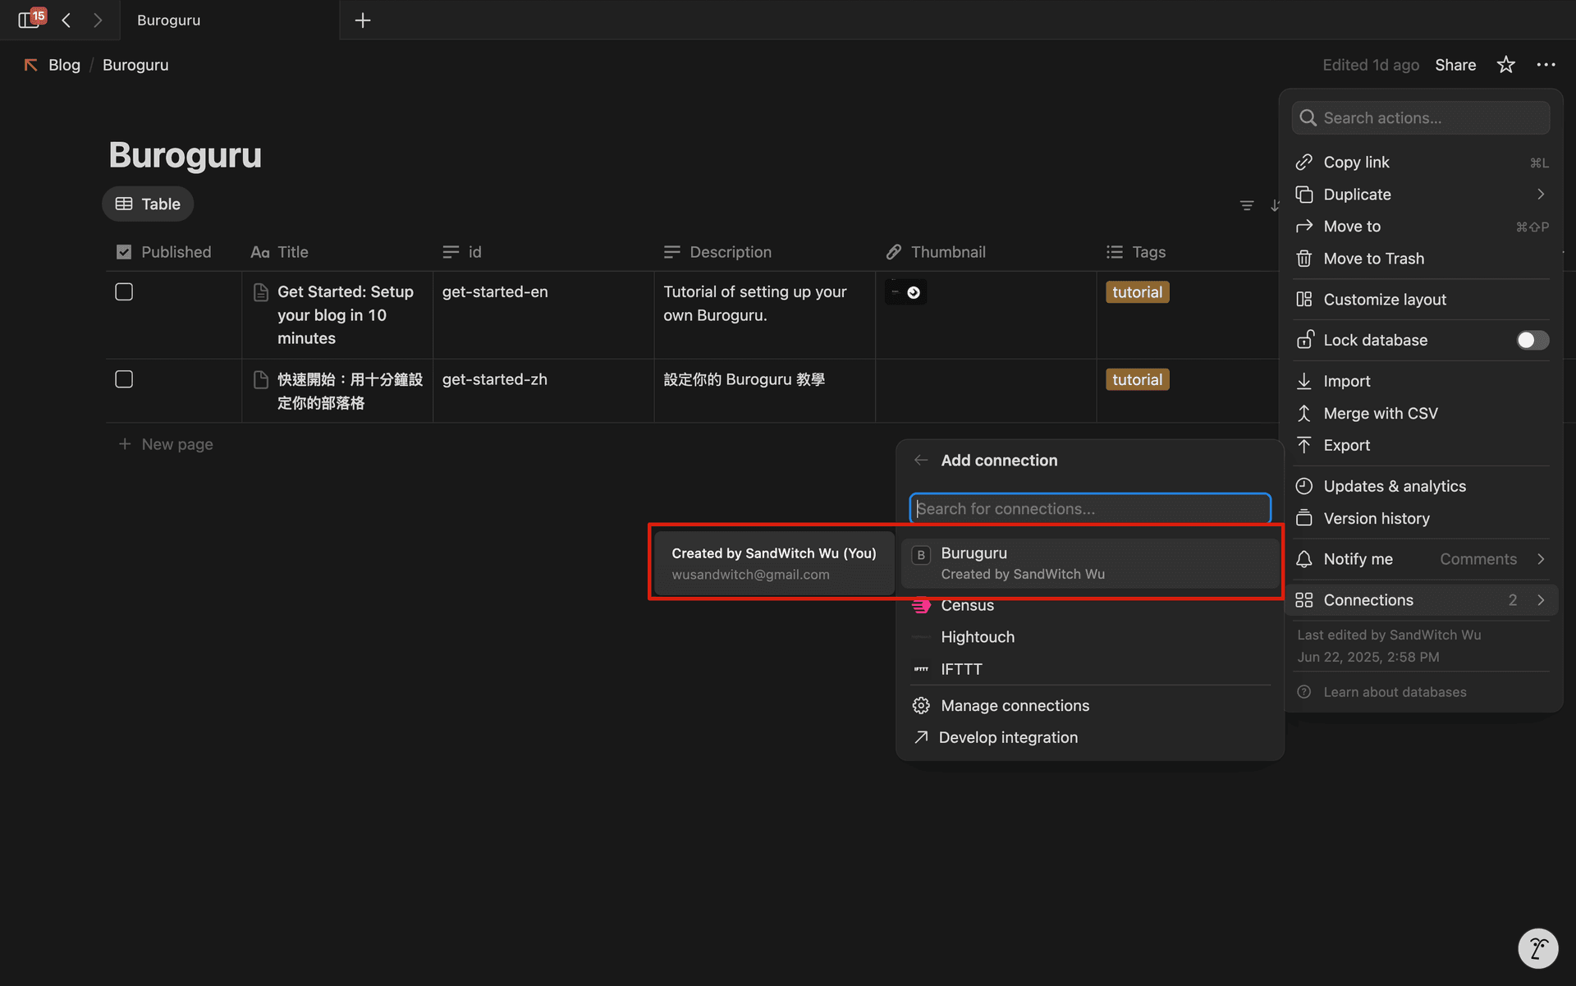Open the help button at bottom right
Screen dimensions: 1576x986
point(1537,949)
